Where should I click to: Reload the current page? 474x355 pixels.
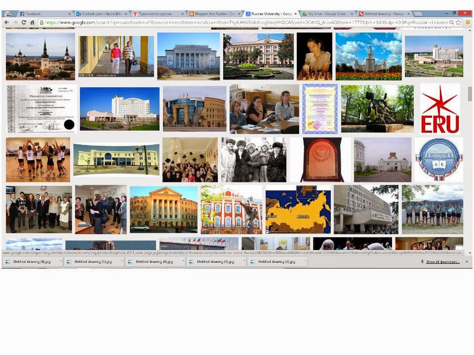(24, 23)
